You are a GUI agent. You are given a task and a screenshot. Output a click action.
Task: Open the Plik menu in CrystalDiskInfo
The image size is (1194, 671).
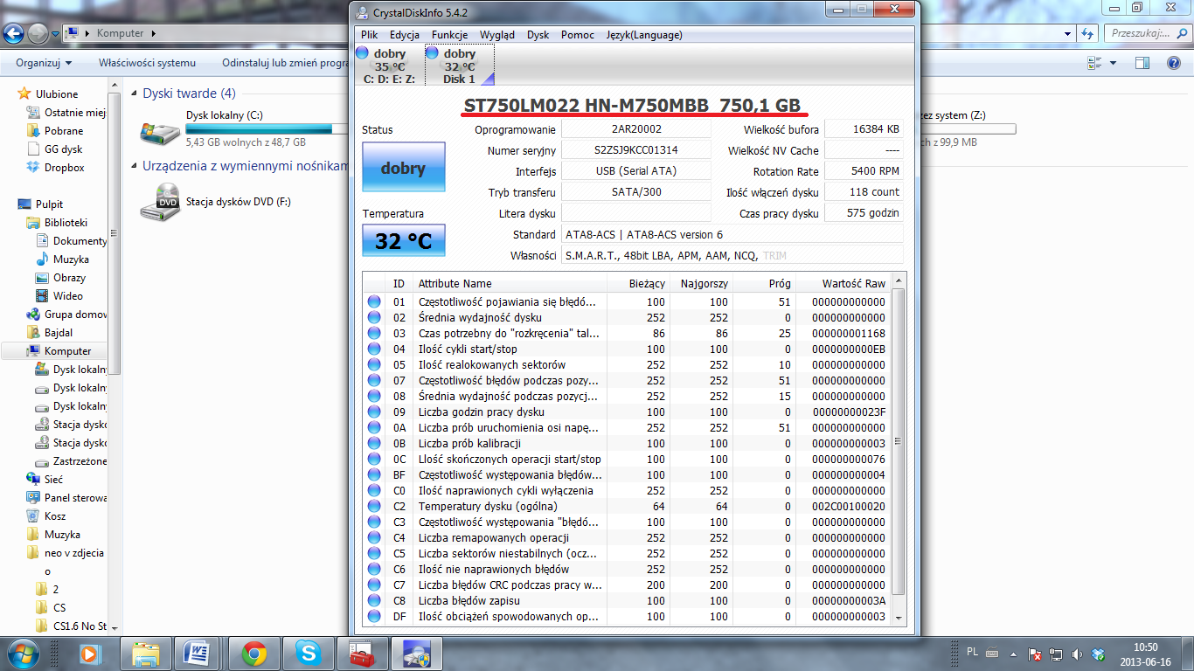tap(369, 35)
